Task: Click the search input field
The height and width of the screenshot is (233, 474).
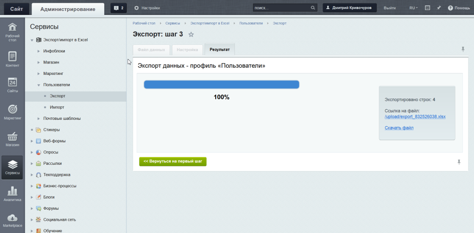Action: pyautogui.click(x=281, y=8)
